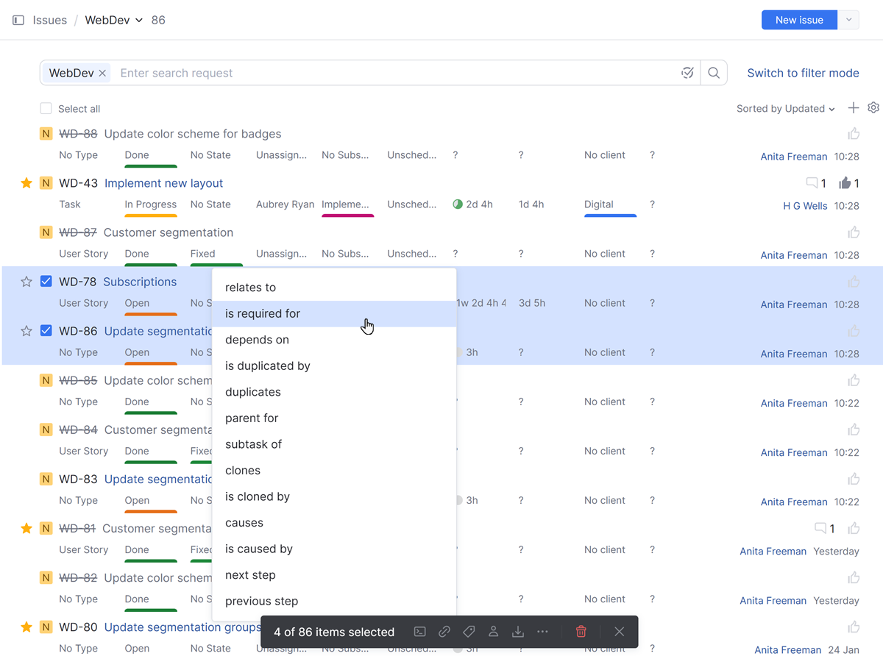
Task: Click the New issue button
Action: coord(799,20)
